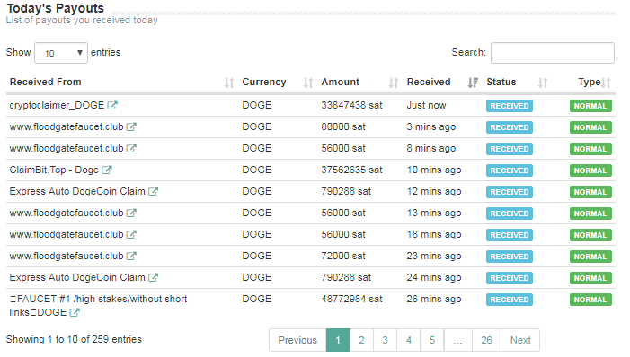630x357 pixels.
Task: Open Express Auto DogeCoin Claim link at 12 mins ago
Action: 77,191
